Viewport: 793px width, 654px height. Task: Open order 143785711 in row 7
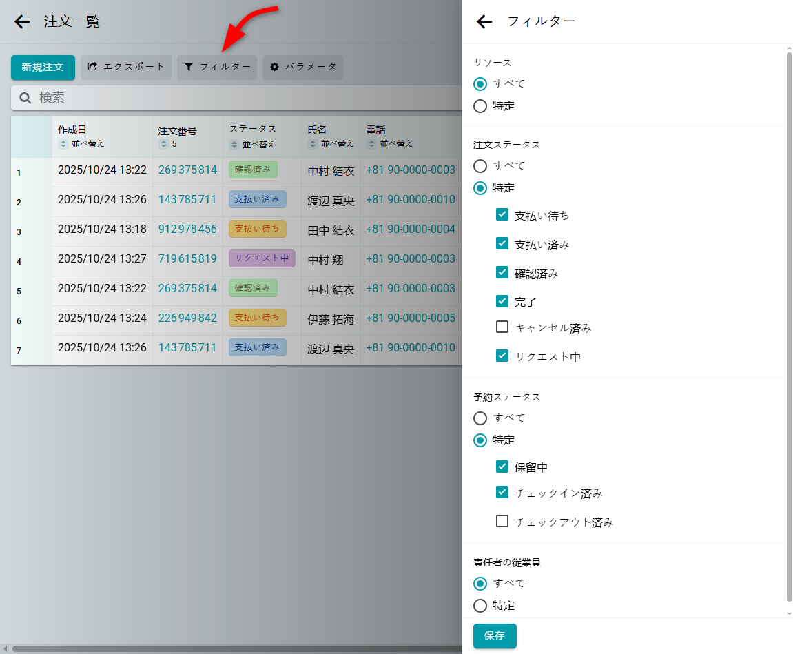coord(187,348)
